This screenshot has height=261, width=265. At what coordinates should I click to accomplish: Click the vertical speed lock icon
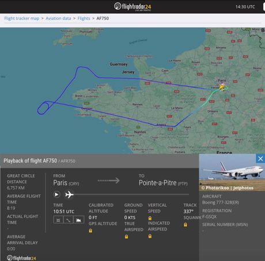point(150,218)
